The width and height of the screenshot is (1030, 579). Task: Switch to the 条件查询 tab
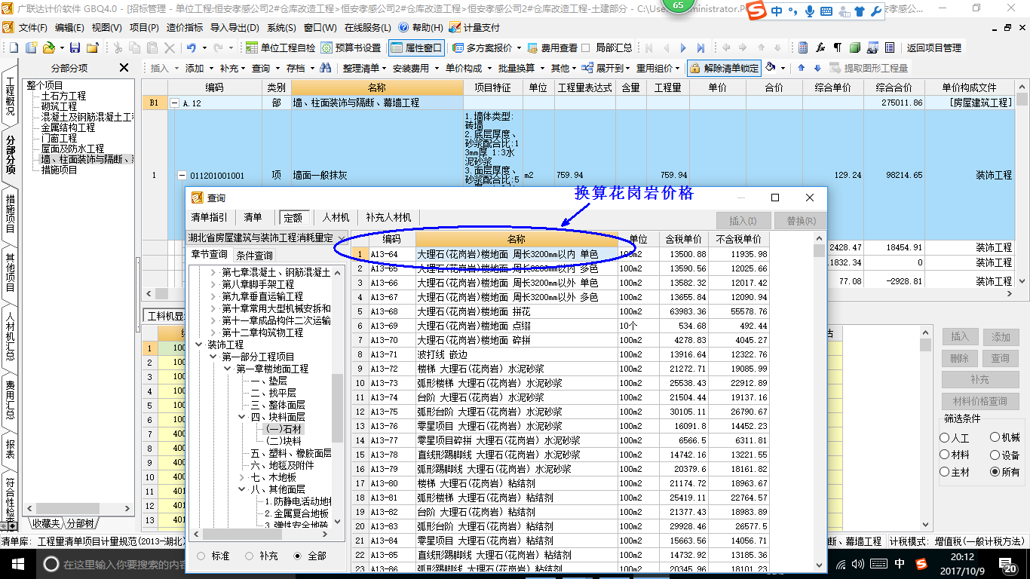254,255
